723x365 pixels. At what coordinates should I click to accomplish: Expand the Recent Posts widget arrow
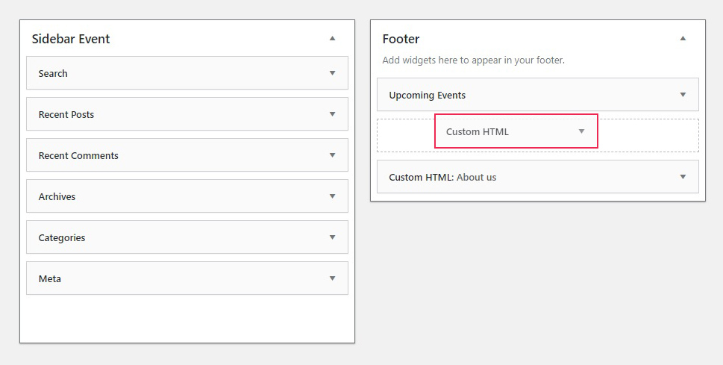333,114
